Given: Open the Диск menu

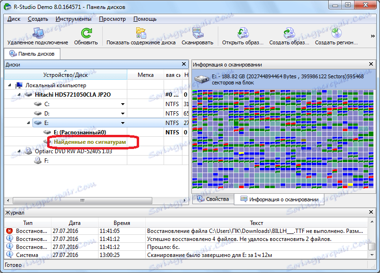Looking at the screenshot, I should tap(14, 19).
